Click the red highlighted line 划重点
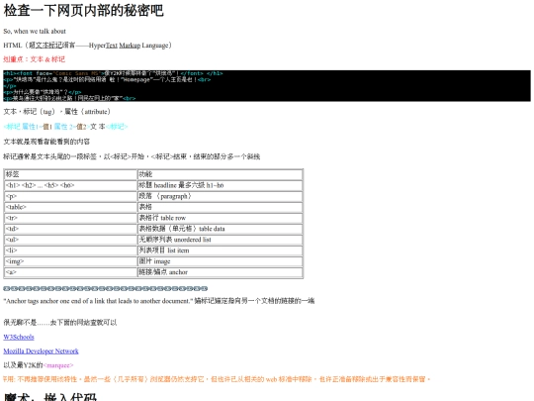534x401 pixels. [x=34, y=59]
